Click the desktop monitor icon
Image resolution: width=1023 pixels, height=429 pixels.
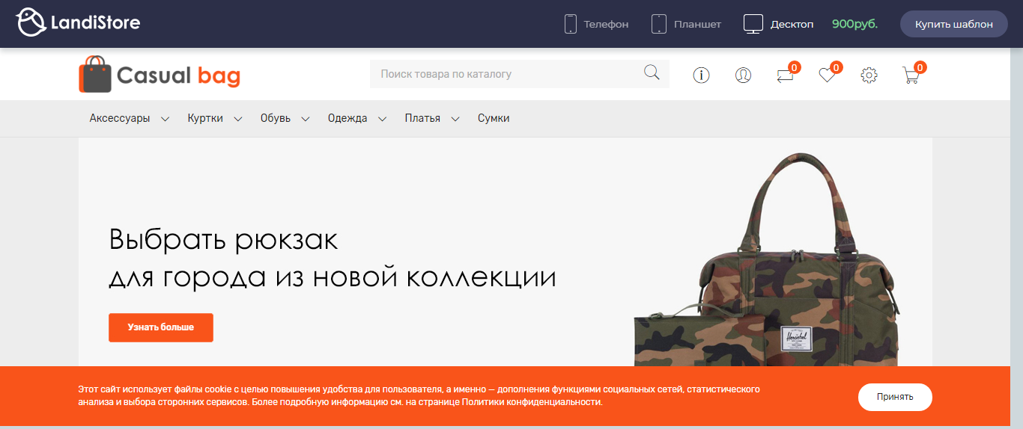coord(753,24)
